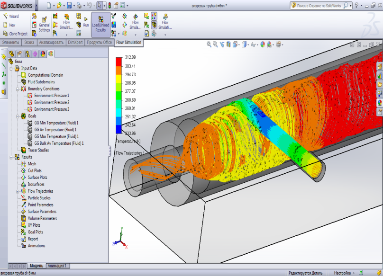Collapse the Boundary Conditions tree node
Image resolution: width=383 pixels, height=276 pixels.
coord(18,89)
